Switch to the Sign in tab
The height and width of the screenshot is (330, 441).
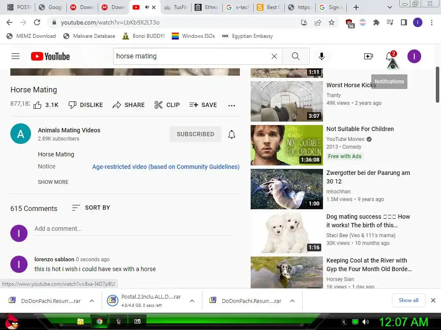(331, 7)
